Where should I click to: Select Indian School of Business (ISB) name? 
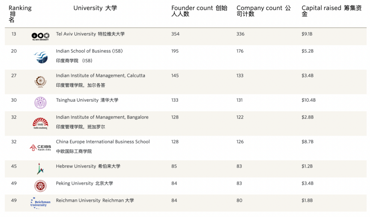click(x=89, y=51)
